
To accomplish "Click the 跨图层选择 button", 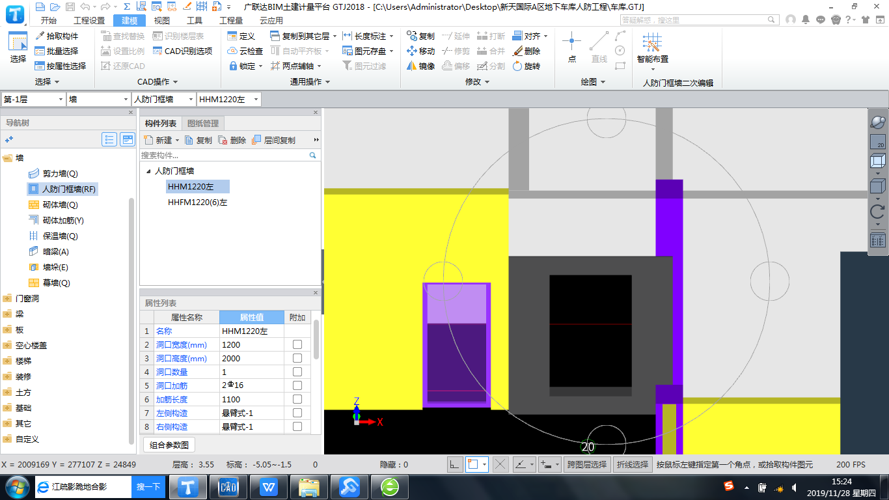I will tap(587, 464).
